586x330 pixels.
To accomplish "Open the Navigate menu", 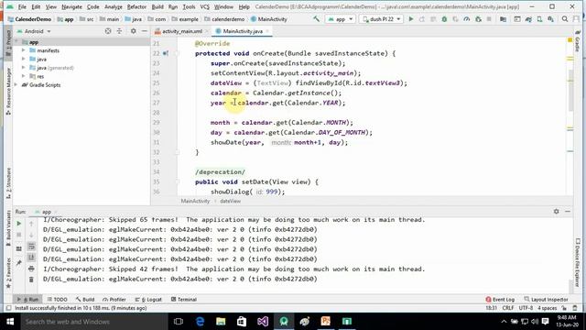I will pos(71,6).
